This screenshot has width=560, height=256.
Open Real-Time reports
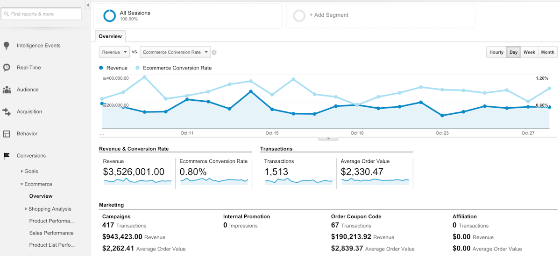[29, 68]
